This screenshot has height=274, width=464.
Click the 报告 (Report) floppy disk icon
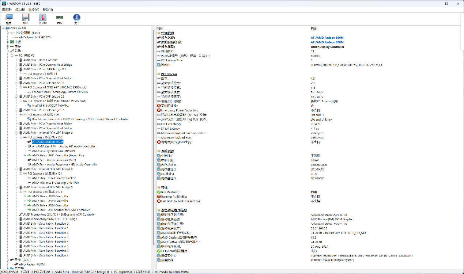(26, 19)
